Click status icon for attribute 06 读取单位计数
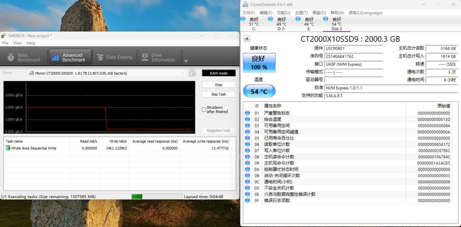Screen dimensions: 461x227 247,144
